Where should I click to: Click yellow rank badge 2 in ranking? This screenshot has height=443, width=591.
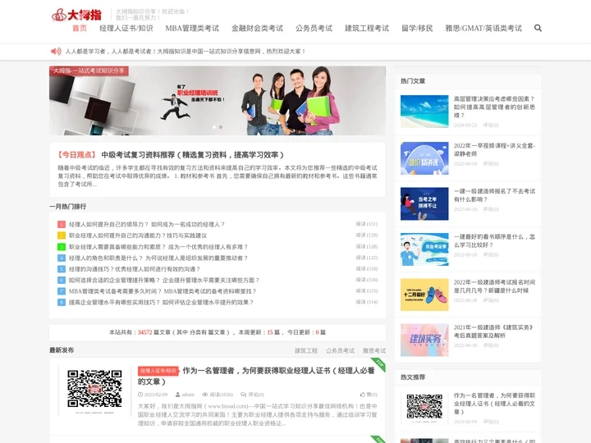pos(62,235)
